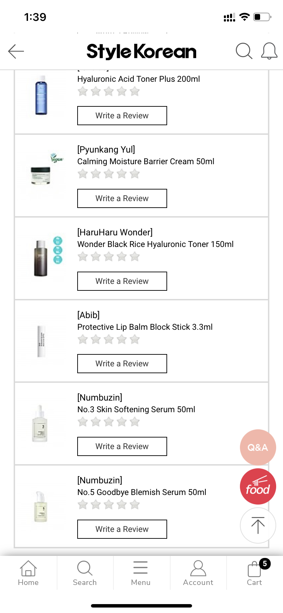The height and width of the screenshot is (613, 283).
Task: Open the Cart with 5 items
Action: coord(255,573)
